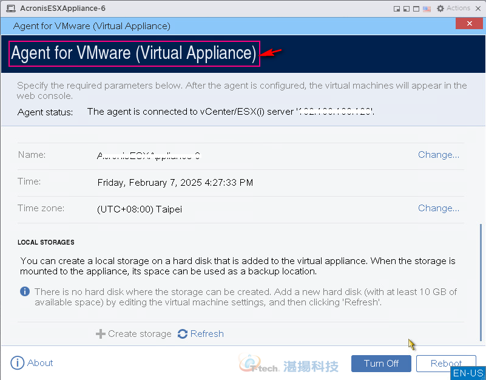Open the Actions gear menu
The image size is (486, 380).
click(x=453, y=8)
